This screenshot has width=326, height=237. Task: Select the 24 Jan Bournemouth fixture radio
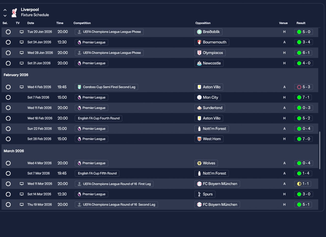coord(8,42)
